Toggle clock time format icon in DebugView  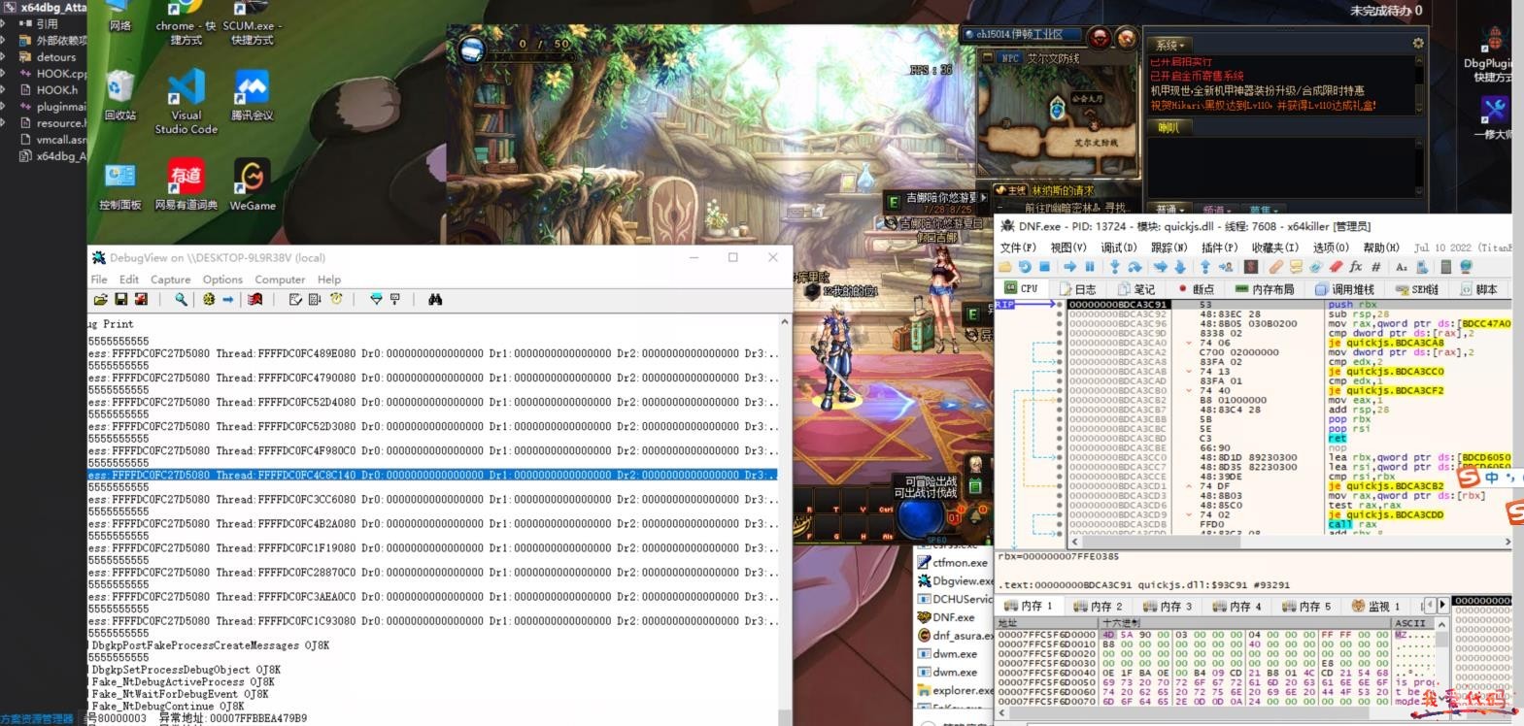pos(336,300)
